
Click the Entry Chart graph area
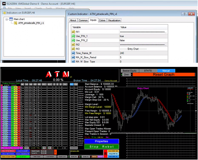click(x=153, y=110)
